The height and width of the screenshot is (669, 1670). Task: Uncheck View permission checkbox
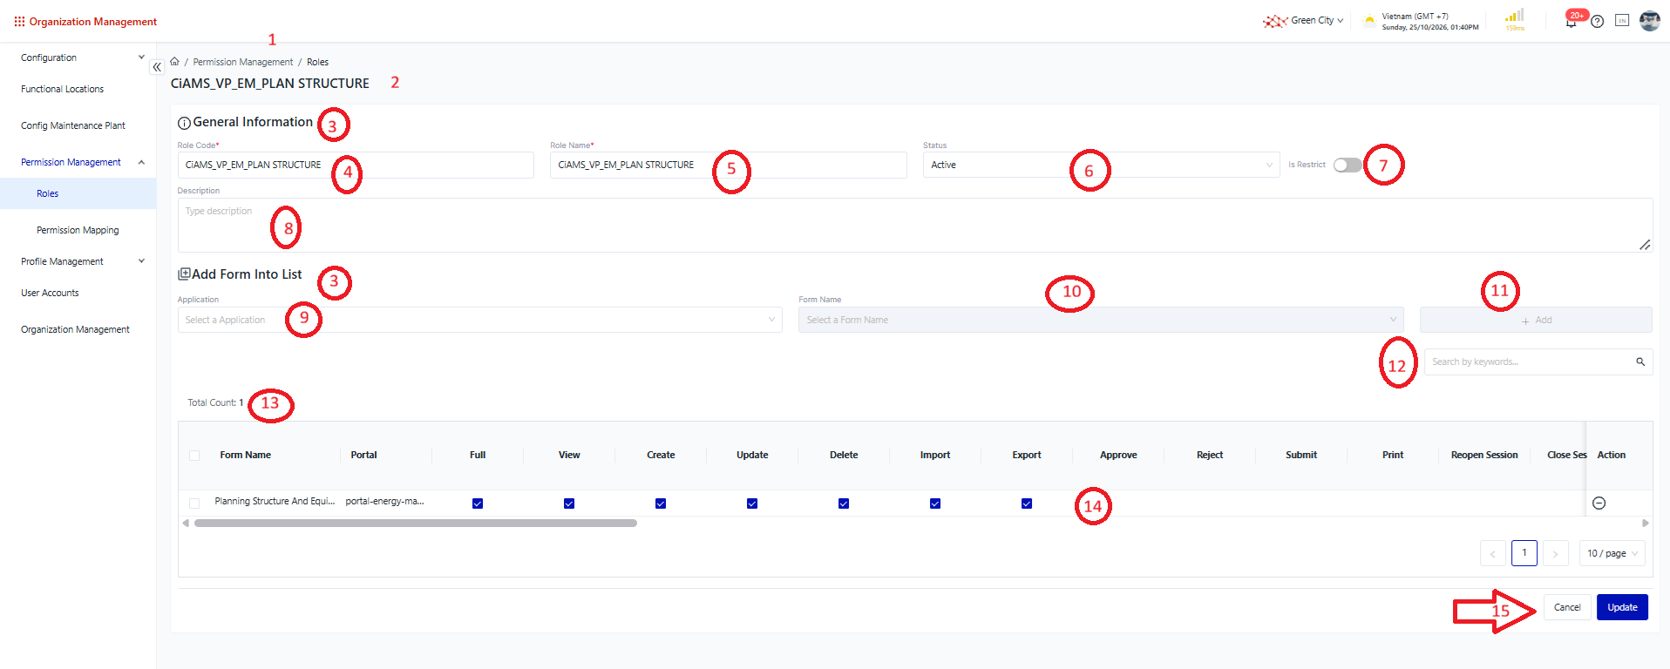(x=569, y=503)
